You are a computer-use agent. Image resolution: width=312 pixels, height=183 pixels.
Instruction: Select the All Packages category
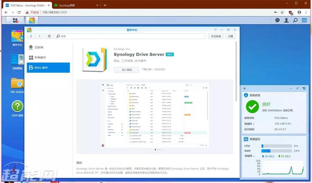click(48, 58)
